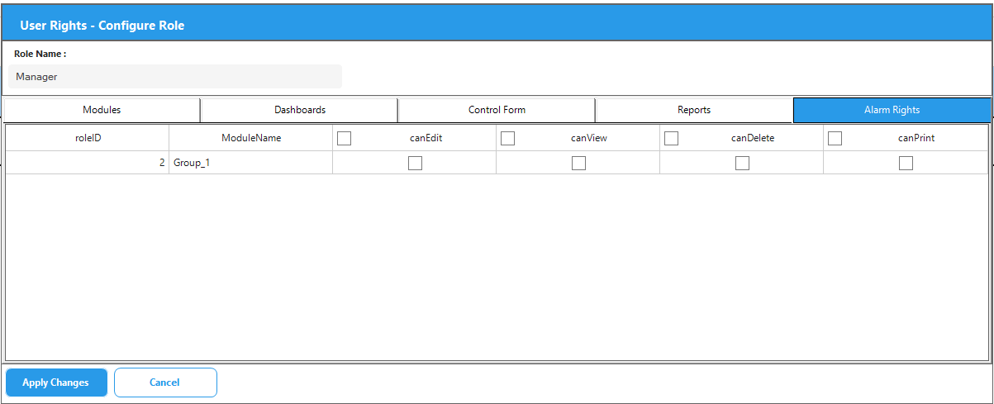Click the Role Name input field

(175, 77)
